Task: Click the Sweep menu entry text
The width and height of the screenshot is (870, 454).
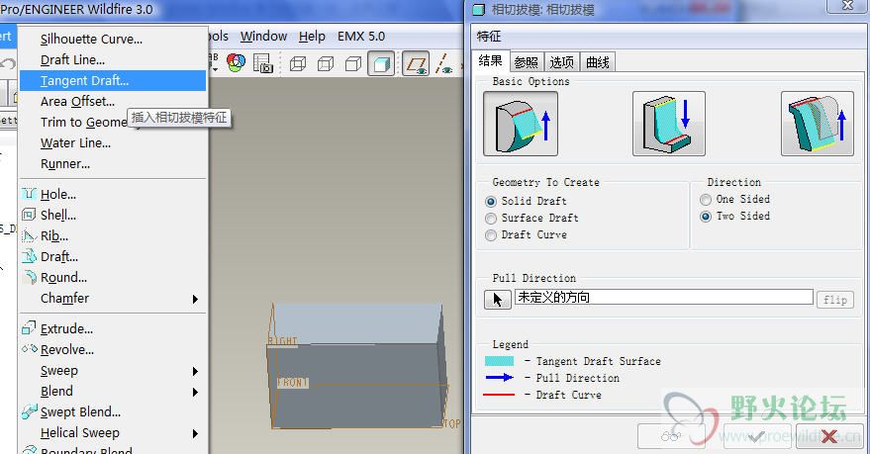Action: (x=58, y=371)
